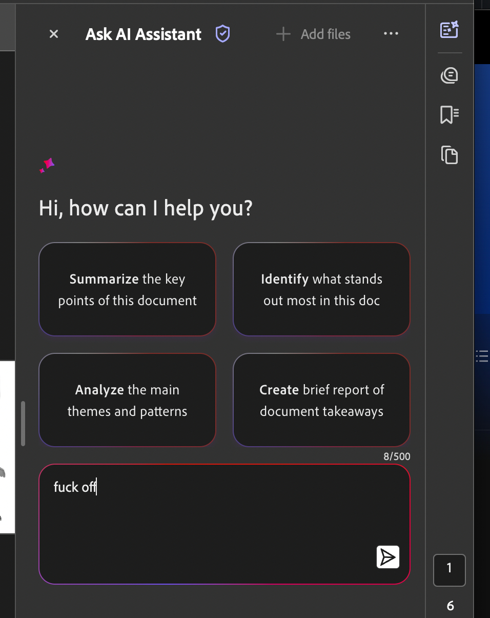Open the page thumbnails icon in sidebar
The image size is (490, 618).
coord(450,154)
